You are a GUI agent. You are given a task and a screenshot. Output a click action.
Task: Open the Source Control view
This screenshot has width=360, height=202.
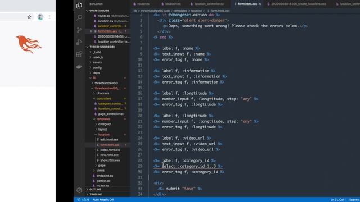tap(79, 30)
